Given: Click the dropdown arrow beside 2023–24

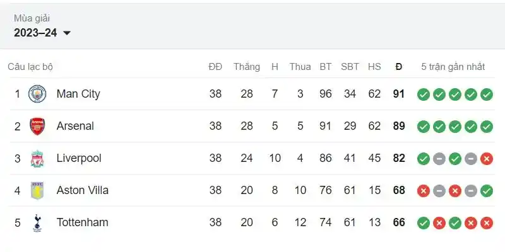Looking at the screenshot, I should [67, 33].
